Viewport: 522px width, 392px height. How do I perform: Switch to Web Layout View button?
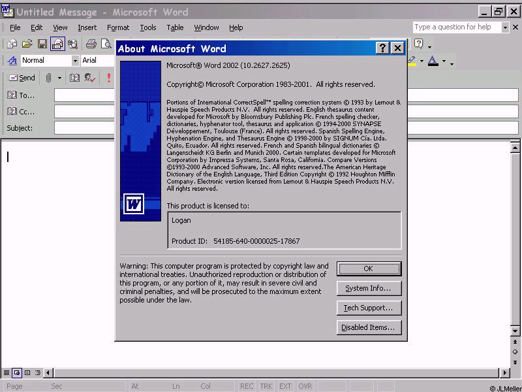[17, 372]
